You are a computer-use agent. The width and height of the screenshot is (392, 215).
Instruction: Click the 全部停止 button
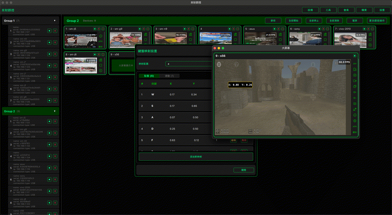coord(314,21)
